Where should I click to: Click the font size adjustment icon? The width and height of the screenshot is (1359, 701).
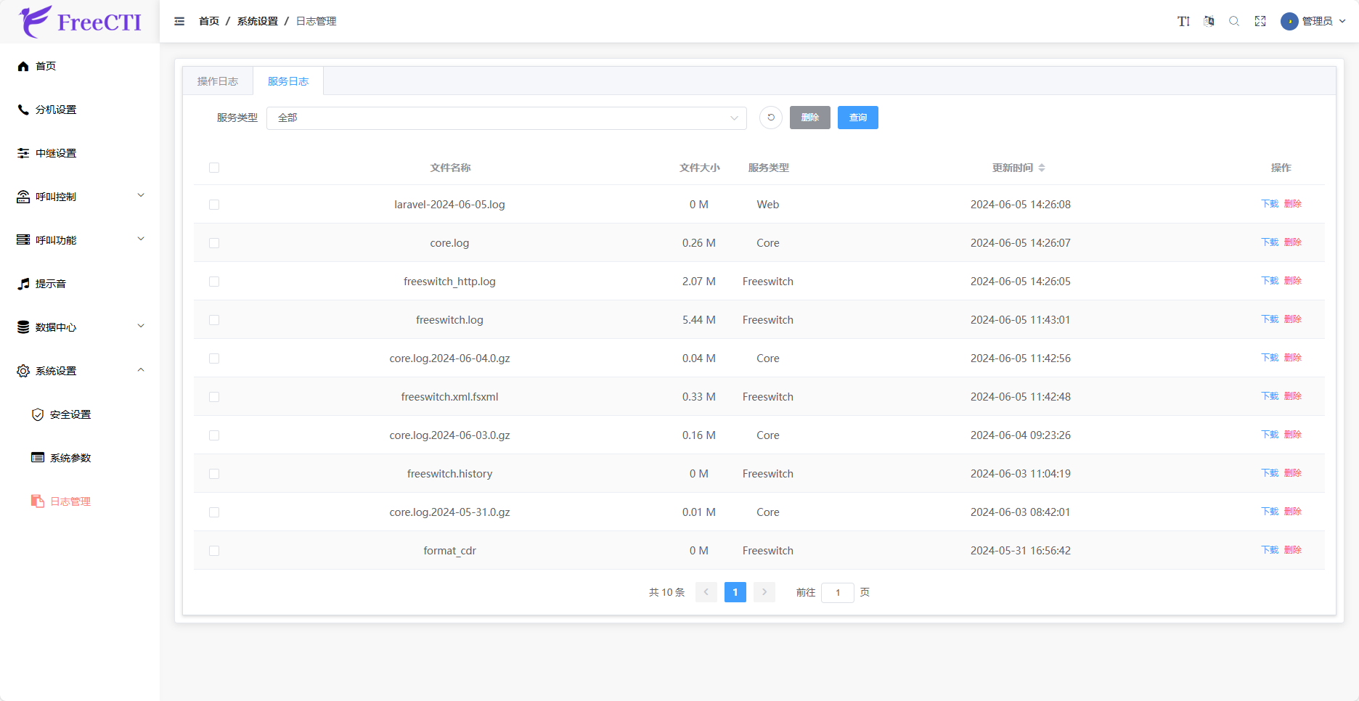(x=1183, y=21)
